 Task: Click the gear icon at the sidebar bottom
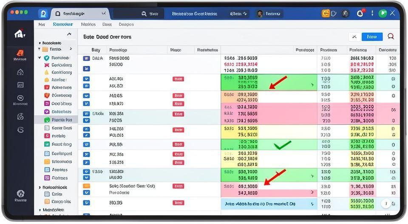tap(20, 193)
